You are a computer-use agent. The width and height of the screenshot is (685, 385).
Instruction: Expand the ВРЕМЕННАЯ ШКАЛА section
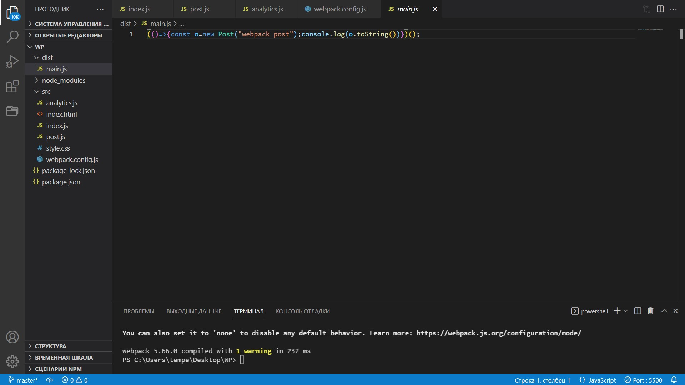(68, 358)
